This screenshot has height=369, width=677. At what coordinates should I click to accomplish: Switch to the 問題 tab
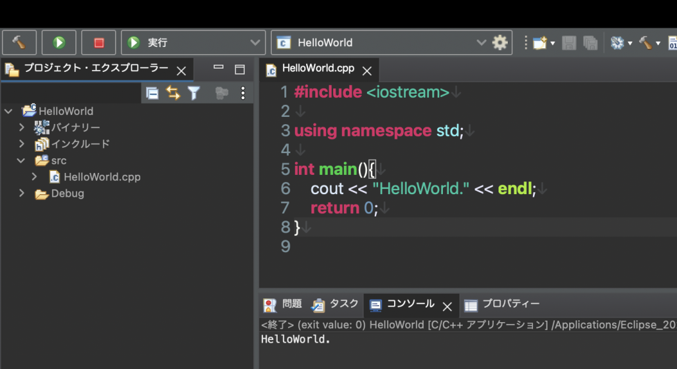pyautogui.click(x=284, y=304)
